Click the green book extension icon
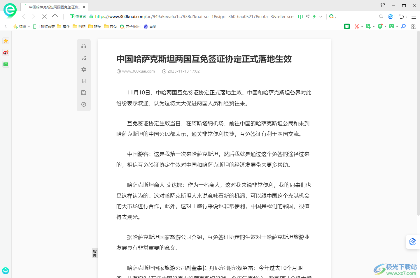The width and height of the screenshot is (420, 278). tap(347, 27)
